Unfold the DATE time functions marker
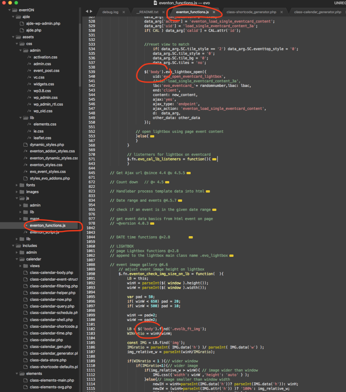The height and width of the screenshot is (392, 346). [x=191, y=237]
